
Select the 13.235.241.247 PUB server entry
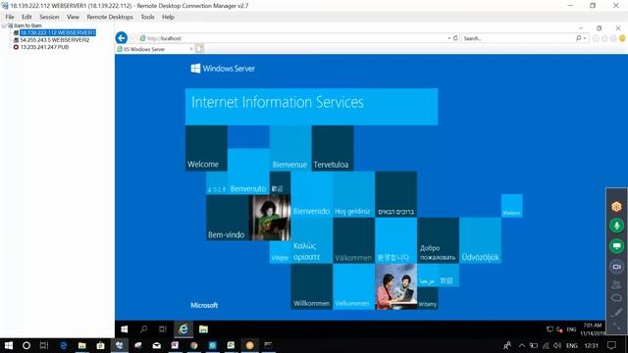tap(44, 47)
